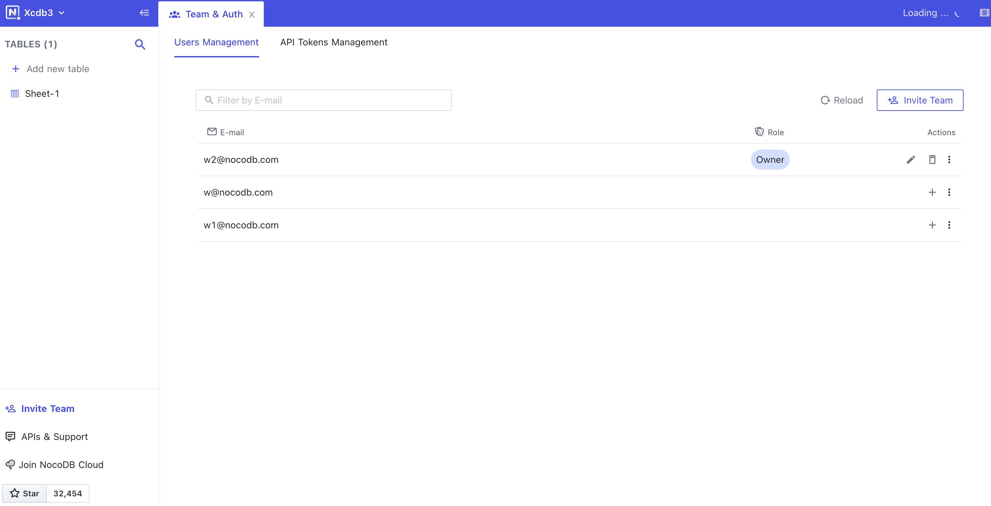Image resolution: width=991 pixels, height=506 pixels.
Task: Click the pencil edit icon for w2@nocodb.com
Action: (911, 160)
